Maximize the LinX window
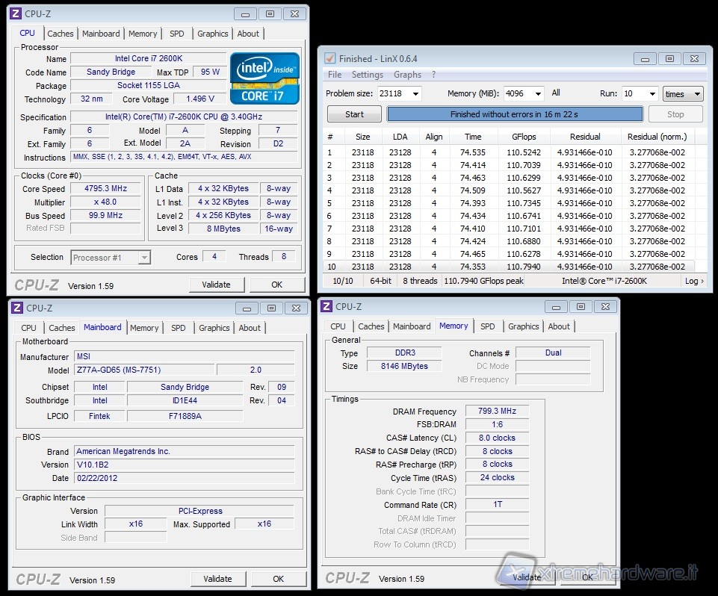Viewport: 718px width, 596px height. pyautogui.click(x=669, y=58)
